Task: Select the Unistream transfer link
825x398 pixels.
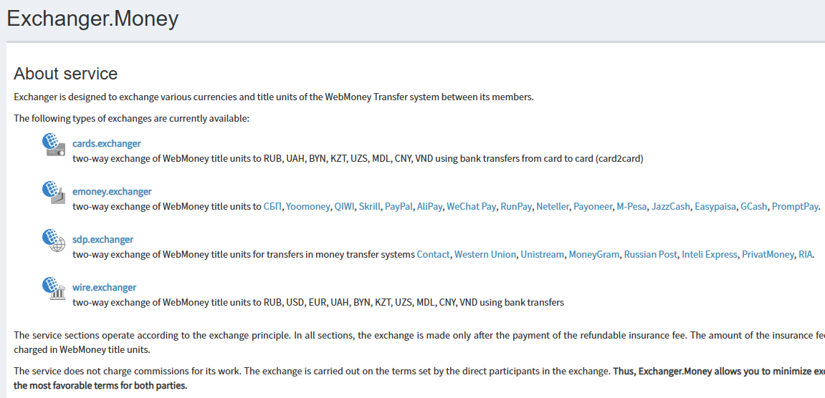Action: coord(542,254)
